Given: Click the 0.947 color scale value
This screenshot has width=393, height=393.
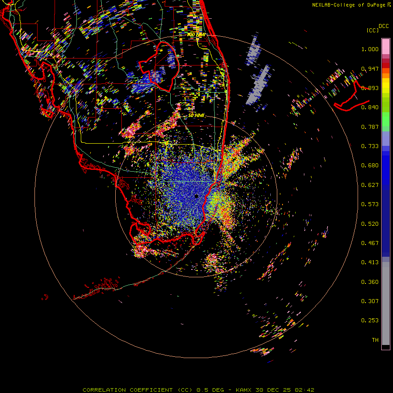Looking at the screenshot, I should [x=370, y=69].
